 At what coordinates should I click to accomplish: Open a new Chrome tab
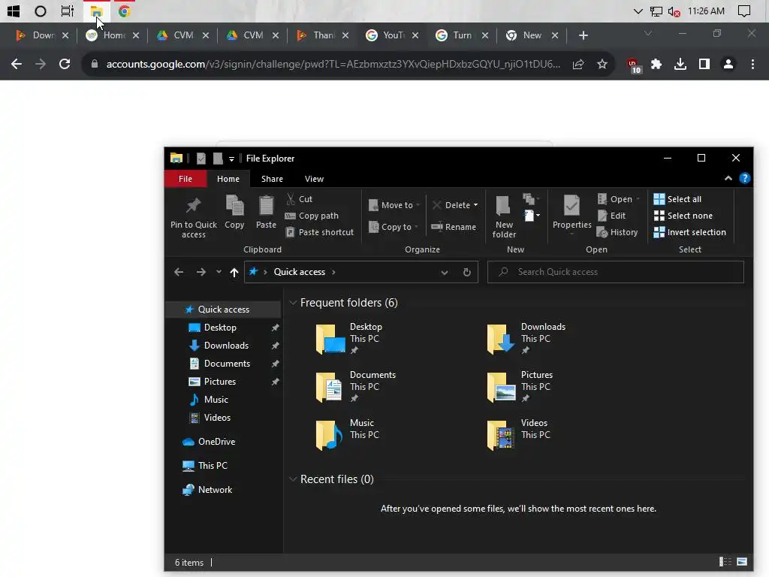coord(583,35)
